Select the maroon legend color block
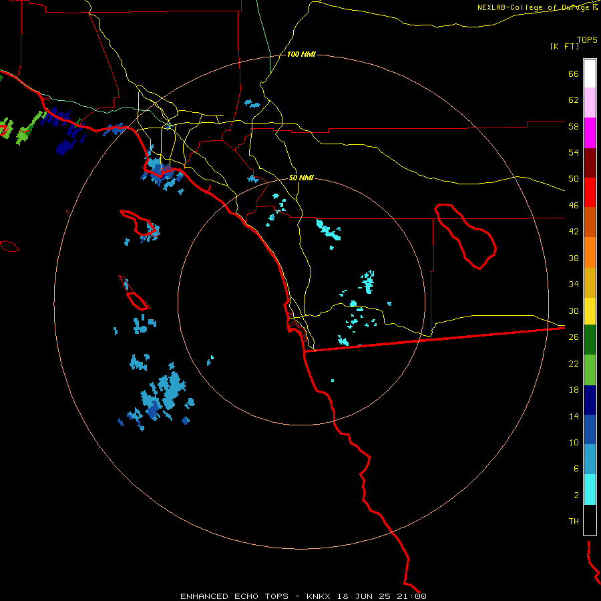 [590, 163]
